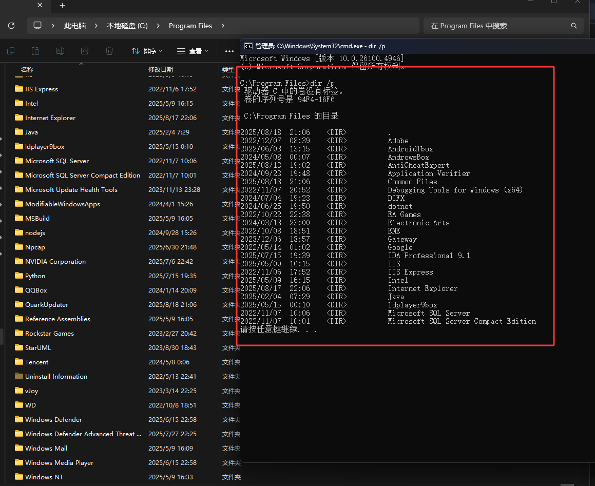The image size is (595, 486).
Task: Click the rename toolbar icon
Action: coord(60,51)
